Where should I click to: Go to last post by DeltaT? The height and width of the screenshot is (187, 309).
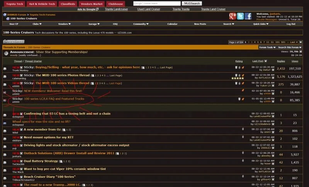point(273,70)
